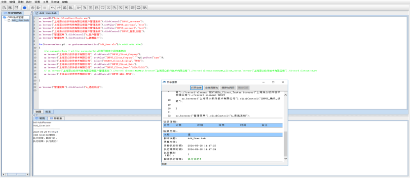Open the 许可证 menu
Viewport: 410px width, 178px height.
coord(55,2)
